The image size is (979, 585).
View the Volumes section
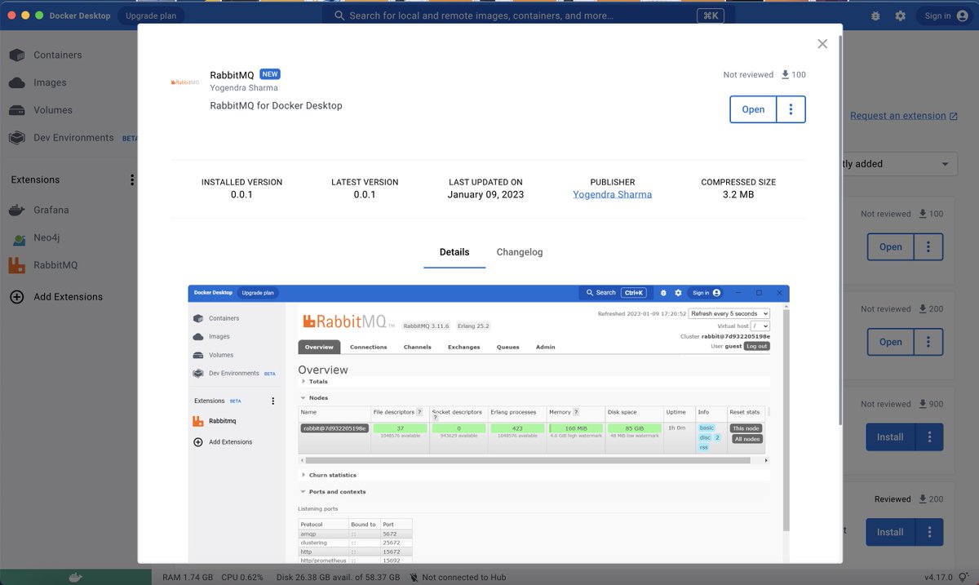tap(51, 109)
